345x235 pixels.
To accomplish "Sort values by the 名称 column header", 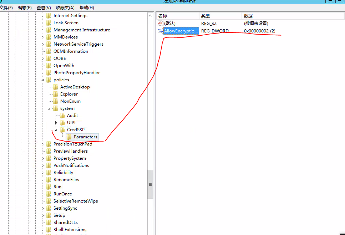I will coord(178,16).
